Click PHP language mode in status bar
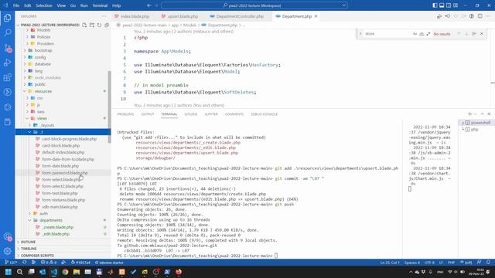Image resolution: width=495 pixels, height=278 pixels. coord(451,263)
